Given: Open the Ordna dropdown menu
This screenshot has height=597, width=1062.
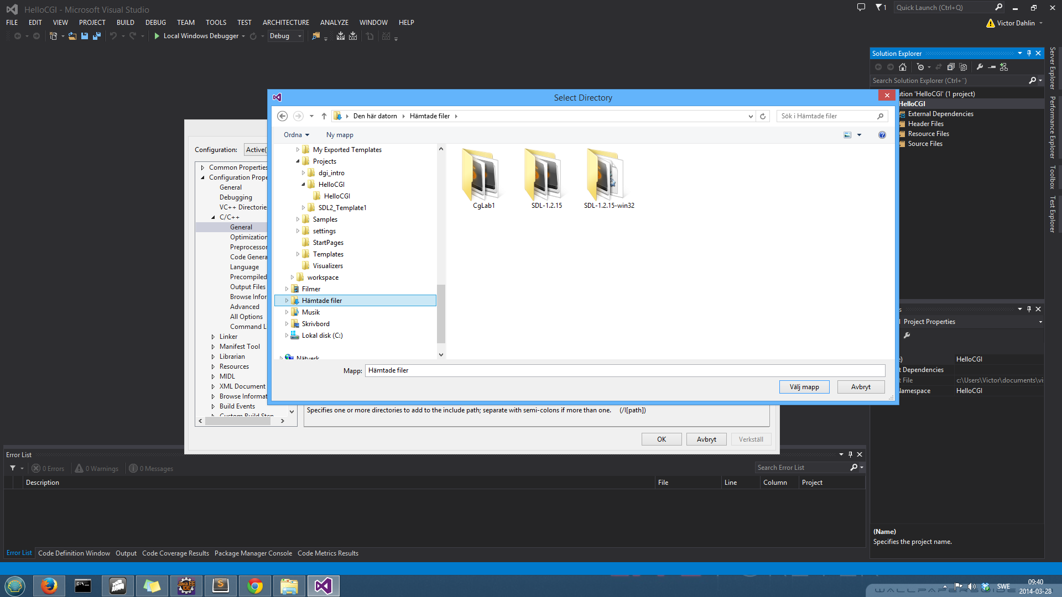Looking at the screenshot, I should point(296,135).
